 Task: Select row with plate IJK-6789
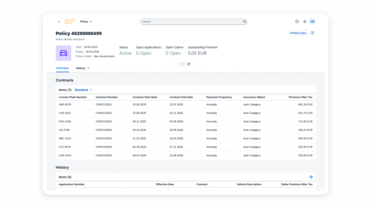point(185,130)
